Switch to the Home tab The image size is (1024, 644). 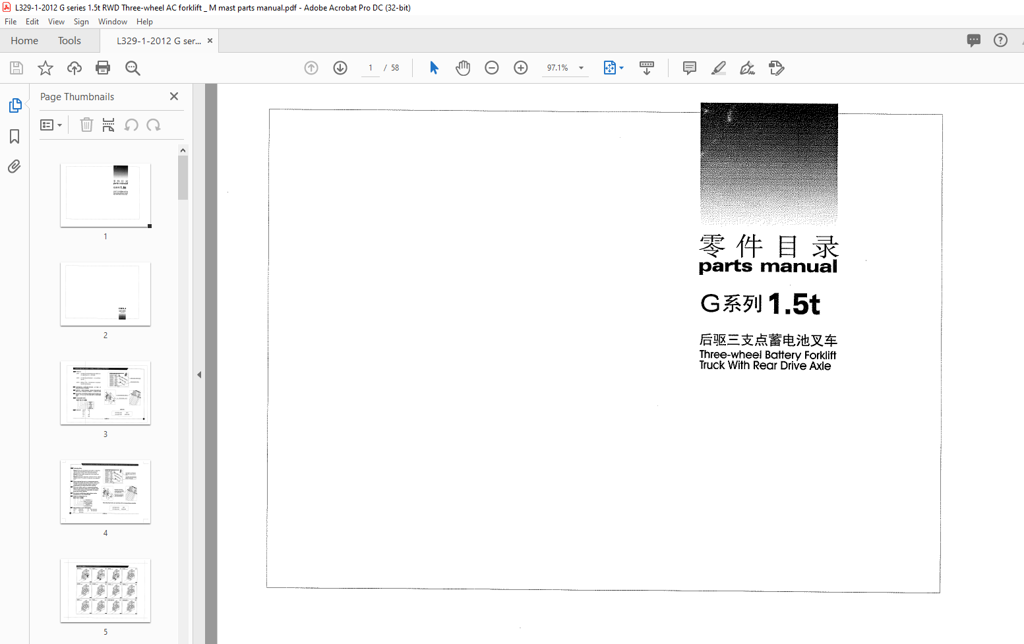24,41
